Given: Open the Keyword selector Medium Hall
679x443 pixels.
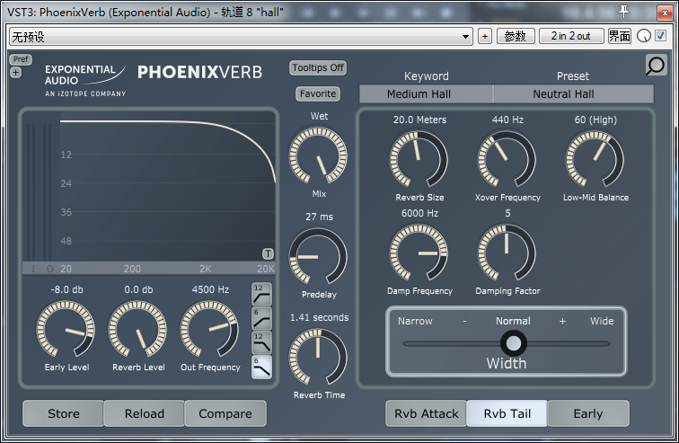Looking at the screenshot, I should pyautogui.click(x=426, y=94).
